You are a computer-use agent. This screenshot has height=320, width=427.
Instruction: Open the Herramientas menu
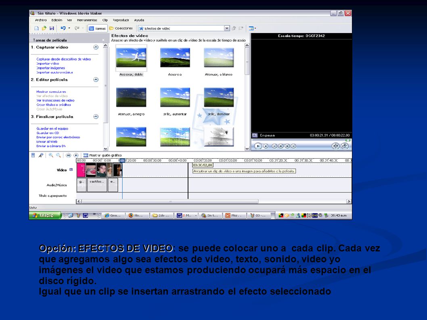tap(87, 20)
